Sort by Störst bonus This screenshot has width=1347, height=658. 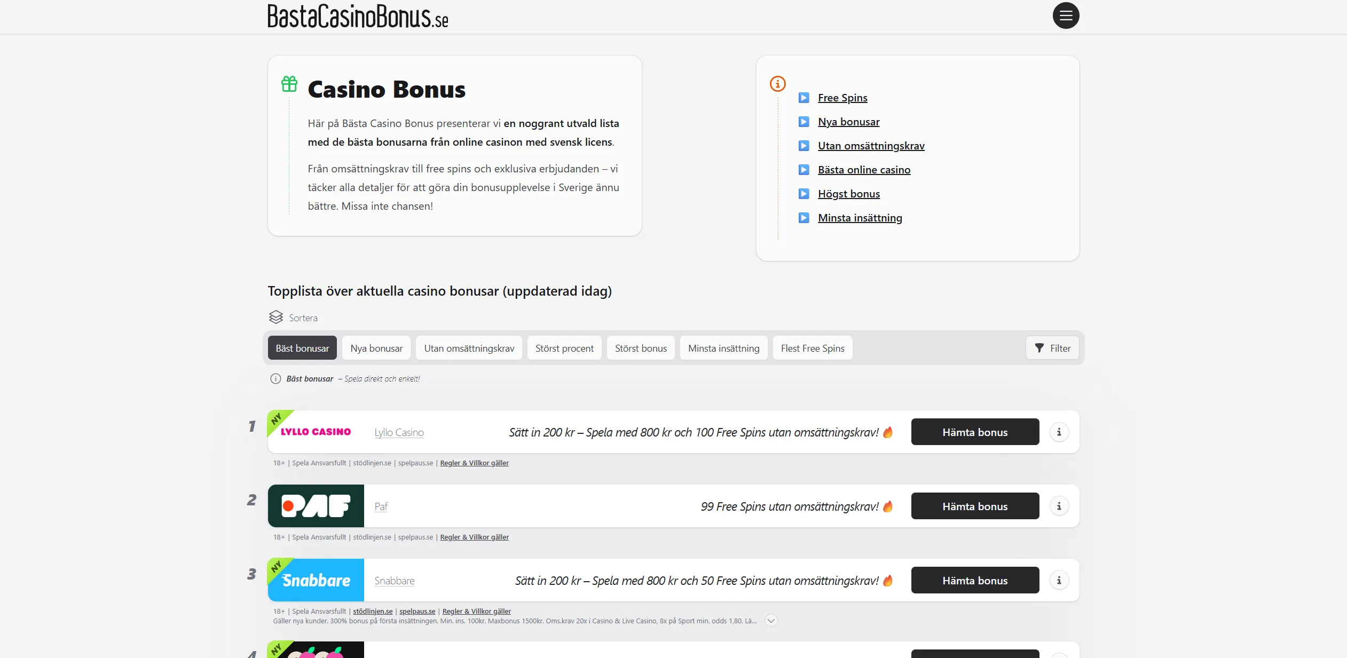point(641,348)
